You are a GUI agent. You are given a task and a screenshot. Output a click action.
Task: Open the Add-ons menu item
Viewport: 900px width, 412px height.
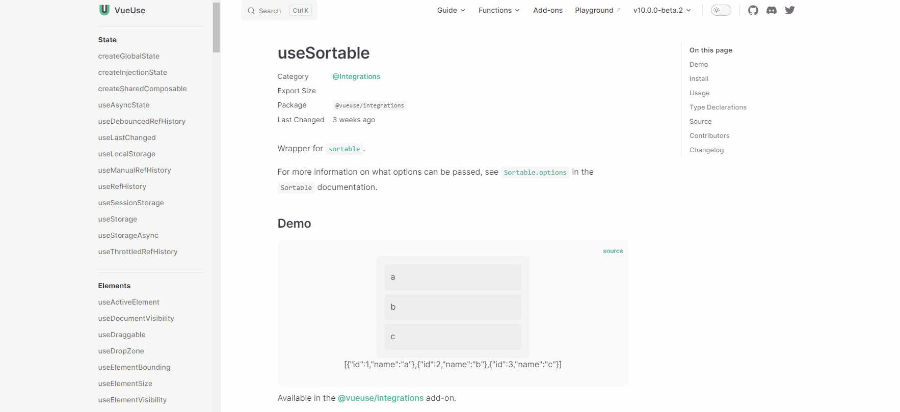click(x=548, y=10)
